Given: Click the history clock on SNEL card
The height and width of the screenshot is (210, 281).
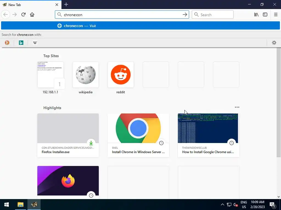Looking at the screenshot, I should click(x=161, y=143).
